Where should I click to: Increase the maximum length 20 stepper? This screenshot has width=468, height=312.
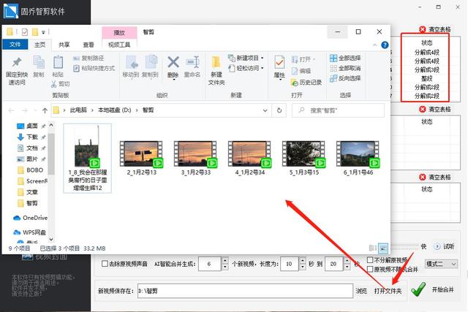(347, 260)
